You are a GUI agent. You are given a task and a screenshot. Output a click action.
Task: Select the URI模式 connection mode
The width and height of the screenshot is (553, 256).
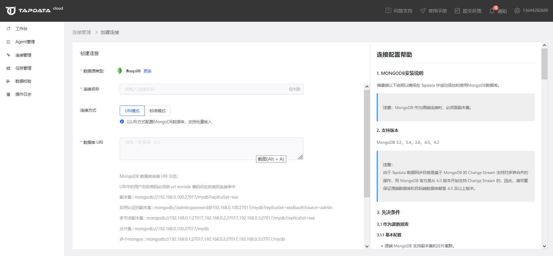click(x=132, y=111)
